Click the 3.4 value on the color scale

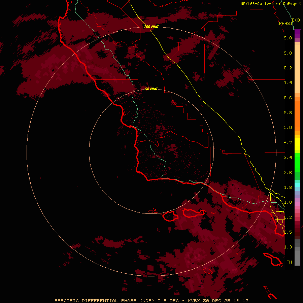tap(288, 158)
